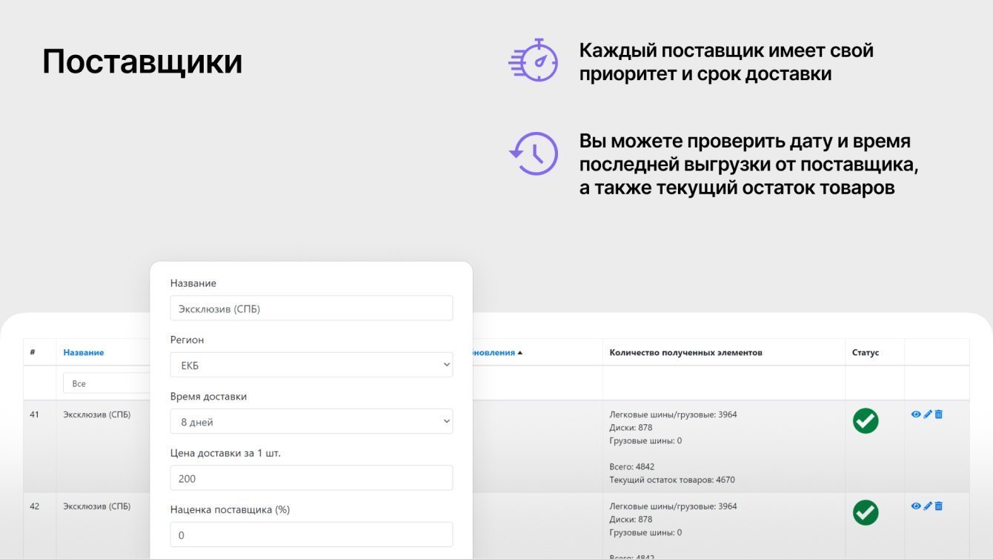
Task: Click the 'Регион' form label
Action: click(x=187, y=340)
